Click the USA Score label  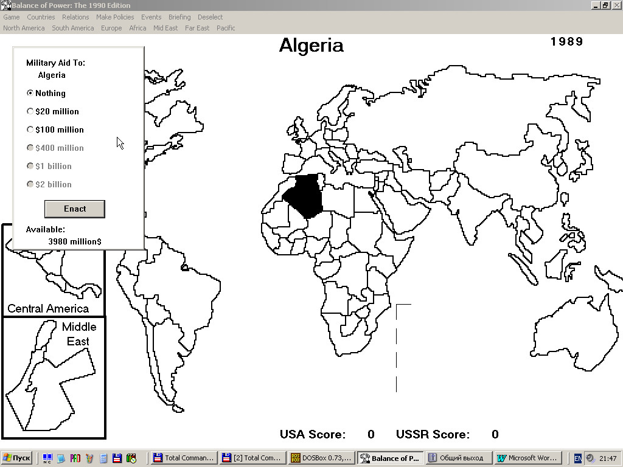[312, 434]
